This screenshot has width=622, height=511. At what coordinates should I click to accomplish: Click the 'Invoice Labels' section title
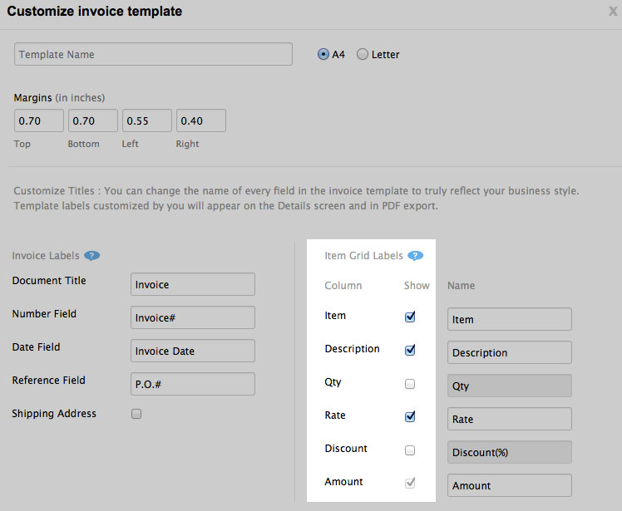coord(46,256)
